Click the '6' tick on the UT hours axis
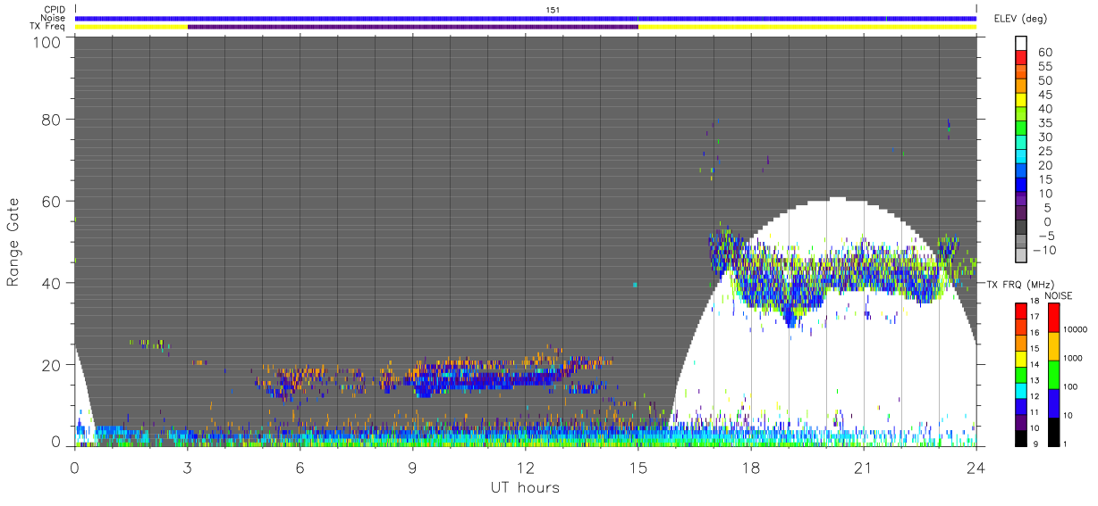The width and height of the screenshot is (1098, 506). (x=300, y=468)
